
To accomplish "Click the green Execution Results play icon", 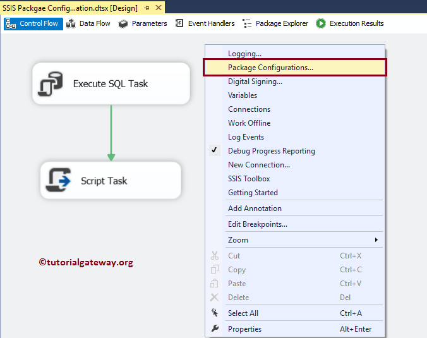I will pyautogui.click(x=321, y=24).
